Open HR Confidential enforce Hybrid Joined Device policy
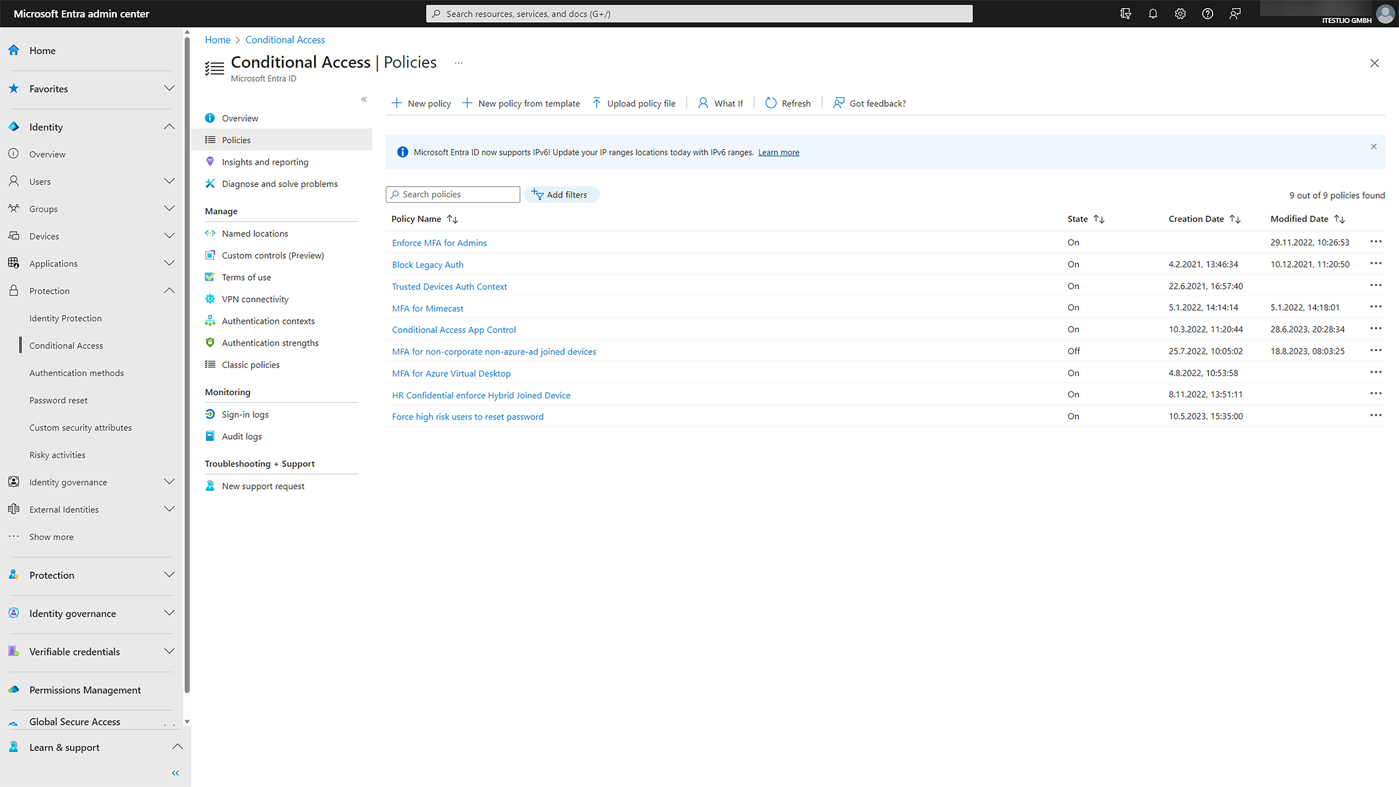Viewport: 1399px width, 787px height. [x=481, y=395]
